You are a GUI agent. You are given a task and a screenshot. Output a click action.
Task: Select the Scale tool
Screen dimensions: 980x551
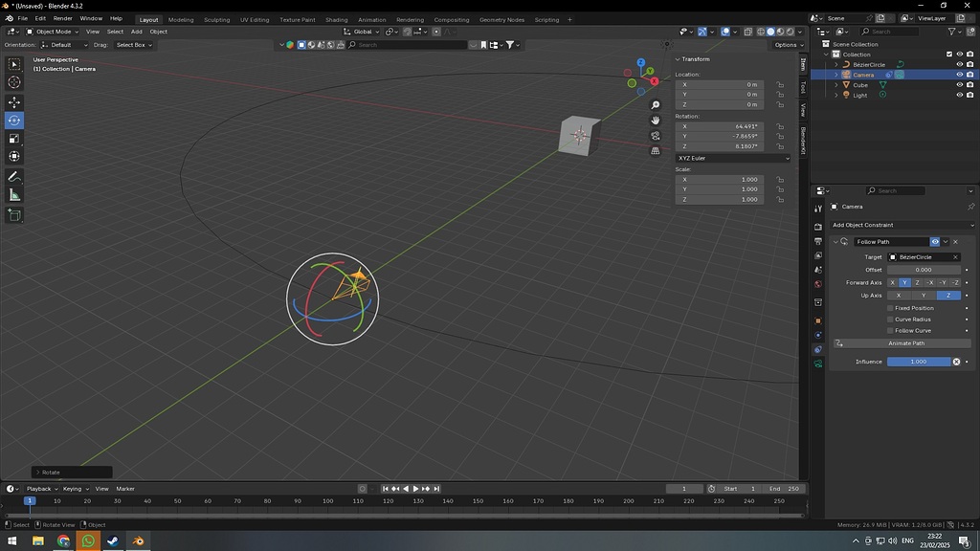13,139
